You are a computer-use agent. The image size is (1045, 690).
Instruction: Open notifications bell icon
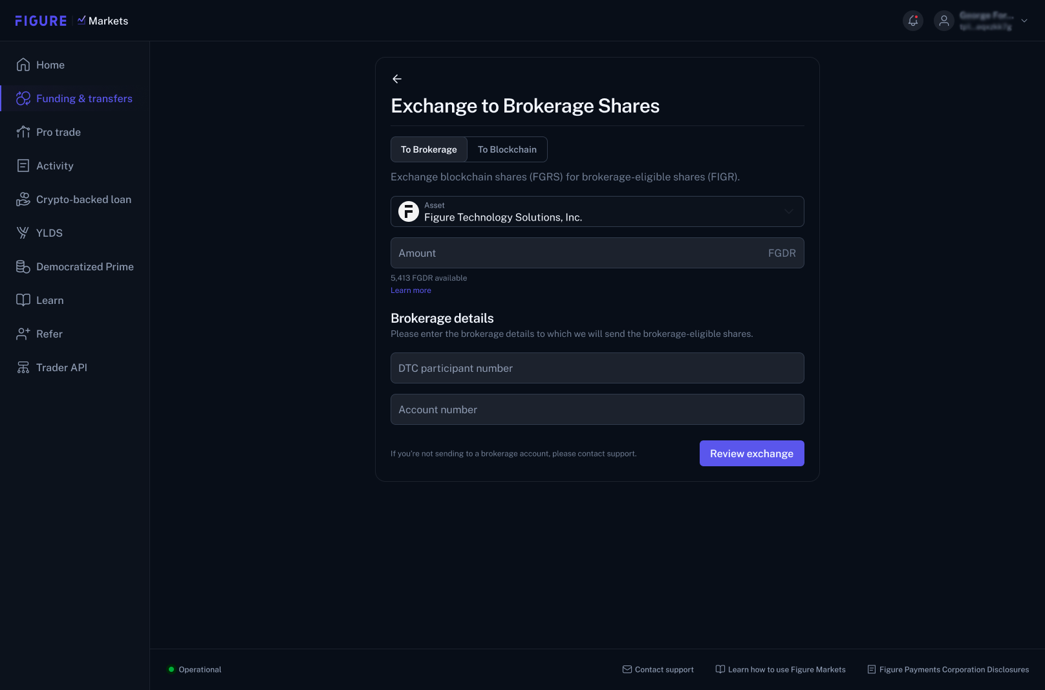913,21
